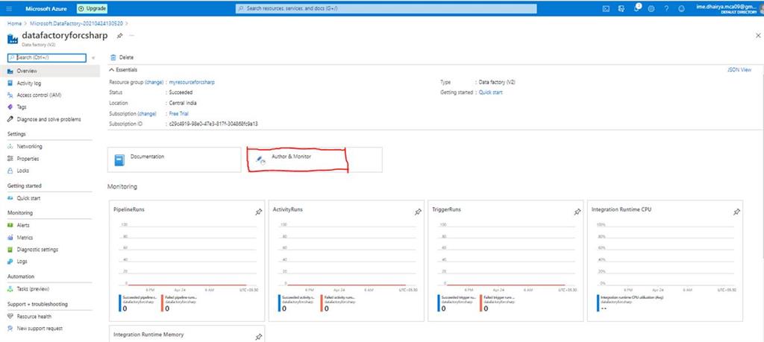Pin the ActivityRuns chart

pyautogui.click(x=418, y=212)
